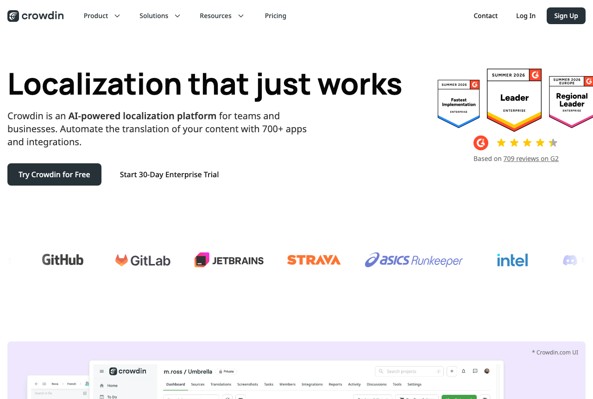Viewport: 593px width, 399px height.
Task: Click the Fastest Implementation badge
Action: tap(459, 104)
